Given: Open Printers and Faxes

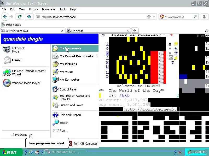Looking at the screenshot, I should click(x=75, y=105).
